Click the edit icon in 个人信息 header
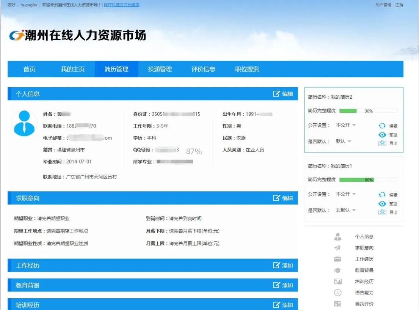Viewport: 419px width, 310px height. (x=276, y=94)
